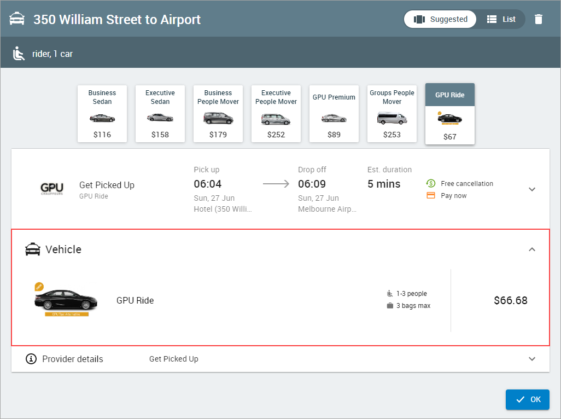Viewport: 561px width, 419px height.
Task: Delete the trip using the trash icon
Action: (539, 19)
